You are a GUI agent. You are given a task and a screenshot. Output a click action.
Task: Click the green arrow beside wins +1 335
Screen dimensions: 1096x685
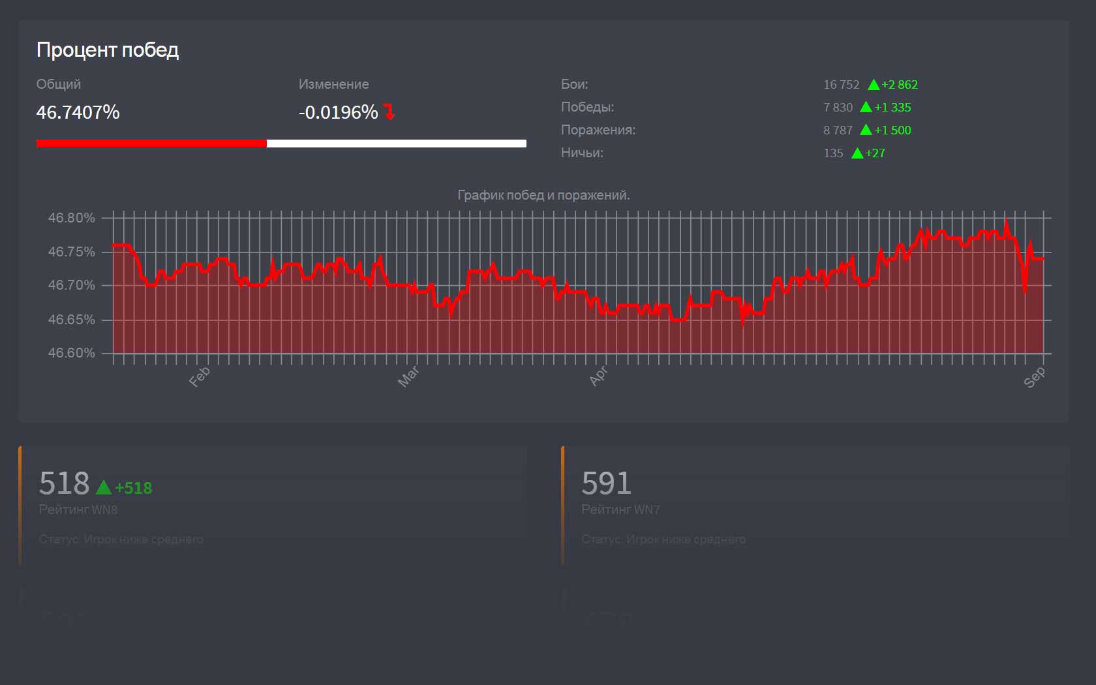[866, 108]
